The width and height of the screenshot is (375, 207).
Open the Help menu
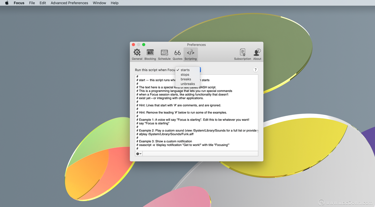(x=115, y=3)
